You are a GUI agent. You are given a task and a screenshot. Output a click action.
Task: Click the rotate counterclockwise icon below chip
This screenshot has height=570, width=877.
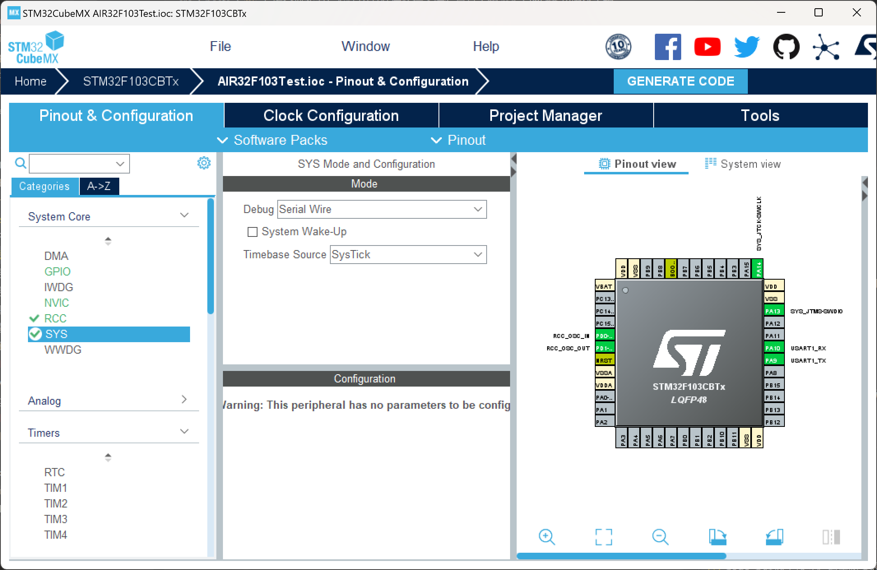[x=774, y=537]
